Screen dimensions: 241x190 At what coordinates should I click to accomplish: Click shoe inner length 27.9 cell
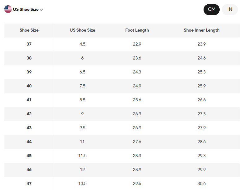coord(201,128)
